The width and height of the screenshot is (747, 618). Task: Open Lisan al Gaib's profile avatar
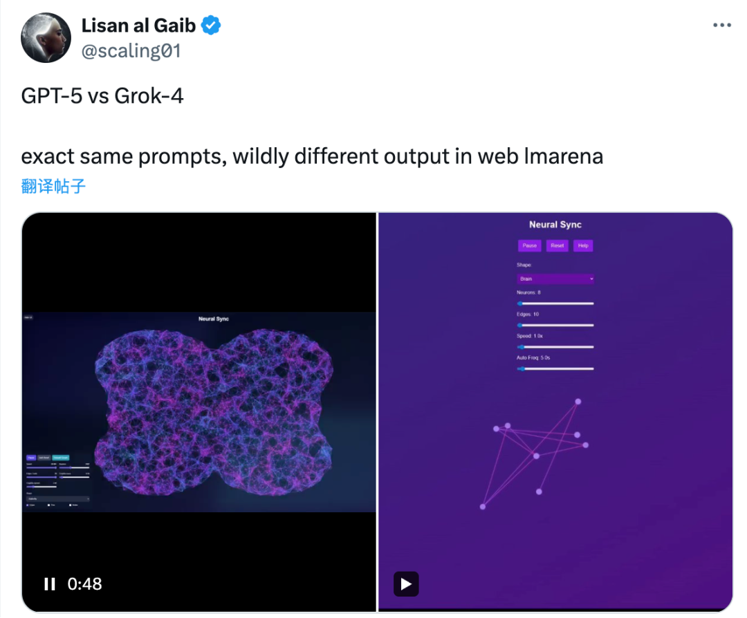(x=46, y=37)
